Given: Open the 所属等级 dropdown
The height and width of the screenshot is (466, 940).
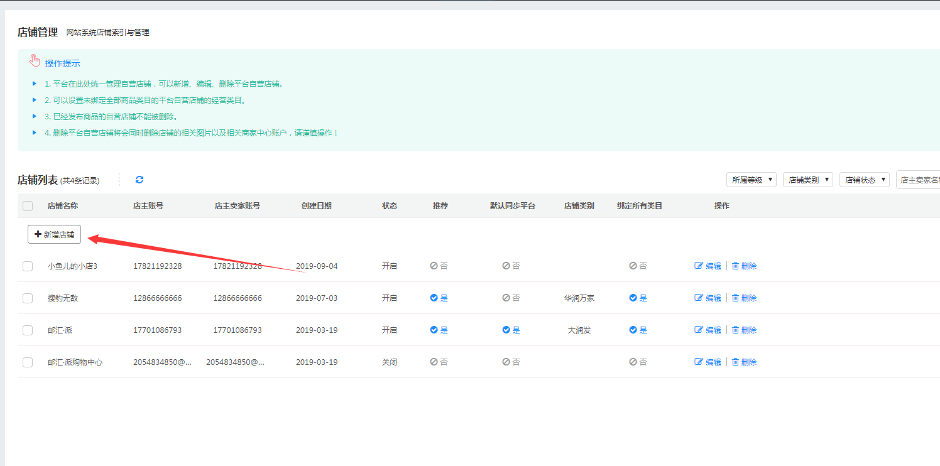Looking at the screenshot, I should [x=751, y=180].
